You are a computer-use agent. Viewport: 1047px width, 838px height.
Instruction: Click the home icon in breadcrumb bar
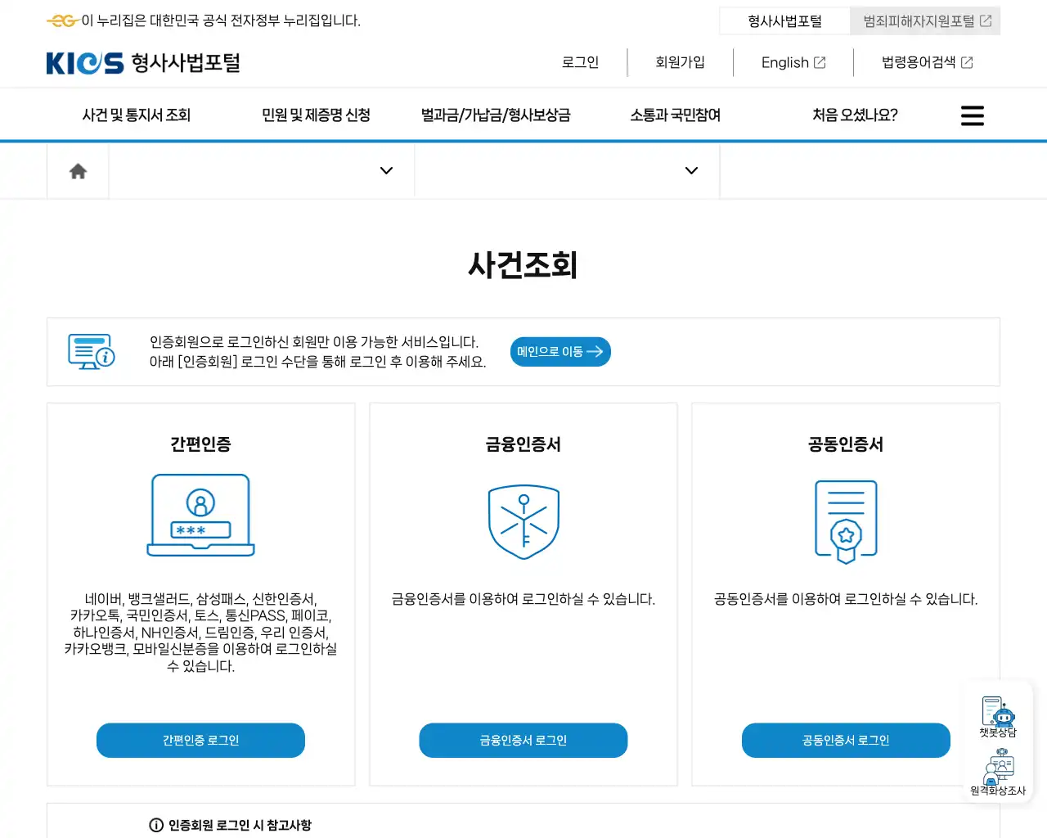[x=78, y=171]
